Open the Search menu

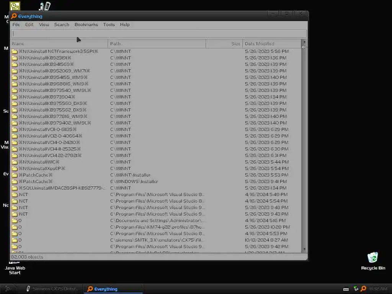[x=62, y=24]
